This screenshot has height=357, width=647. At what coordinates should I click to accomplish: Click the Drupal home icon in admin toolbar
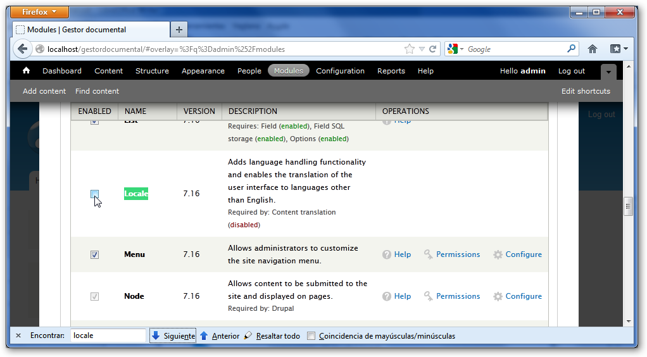click(27, 71)
